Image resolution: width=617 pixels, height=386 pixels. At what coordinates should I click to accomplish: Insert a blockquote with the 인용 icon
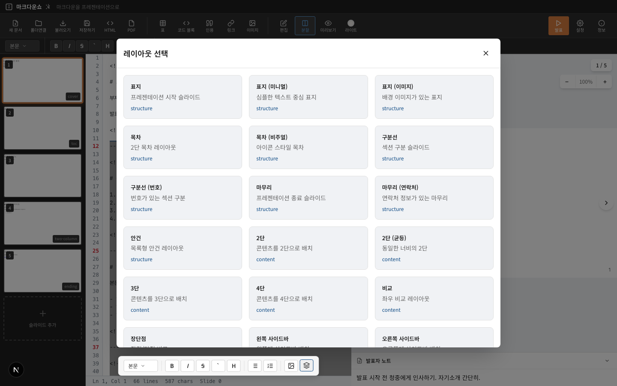210,26
